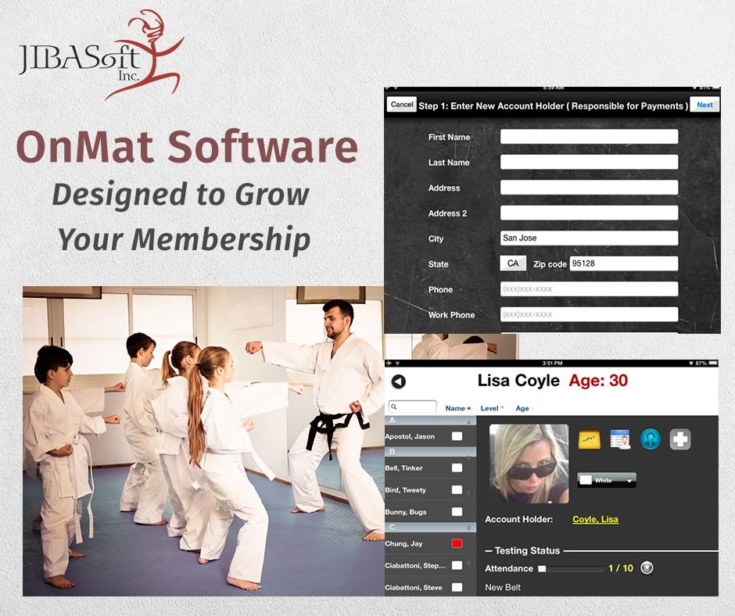Tap the back arrow icon beside Lisa Coyle
The width and height of the screenshot is (735, 616).
point(399,381)
